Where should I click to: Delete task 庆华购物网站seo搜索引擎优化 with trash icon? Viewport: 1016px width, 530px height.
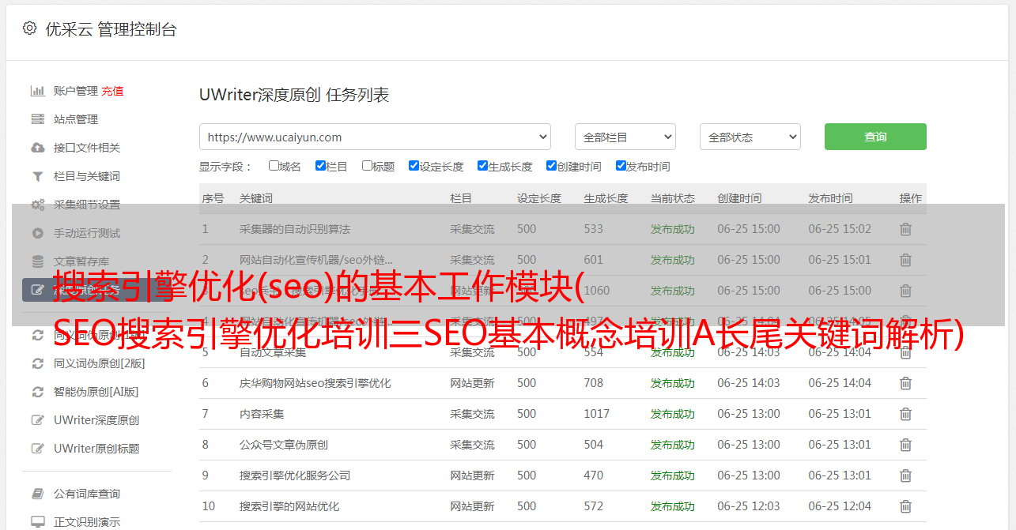(906, 383)
